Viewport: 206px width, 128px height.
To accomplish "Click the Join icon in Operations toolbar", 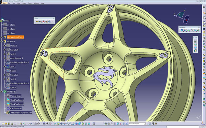I will click(182, 30).
